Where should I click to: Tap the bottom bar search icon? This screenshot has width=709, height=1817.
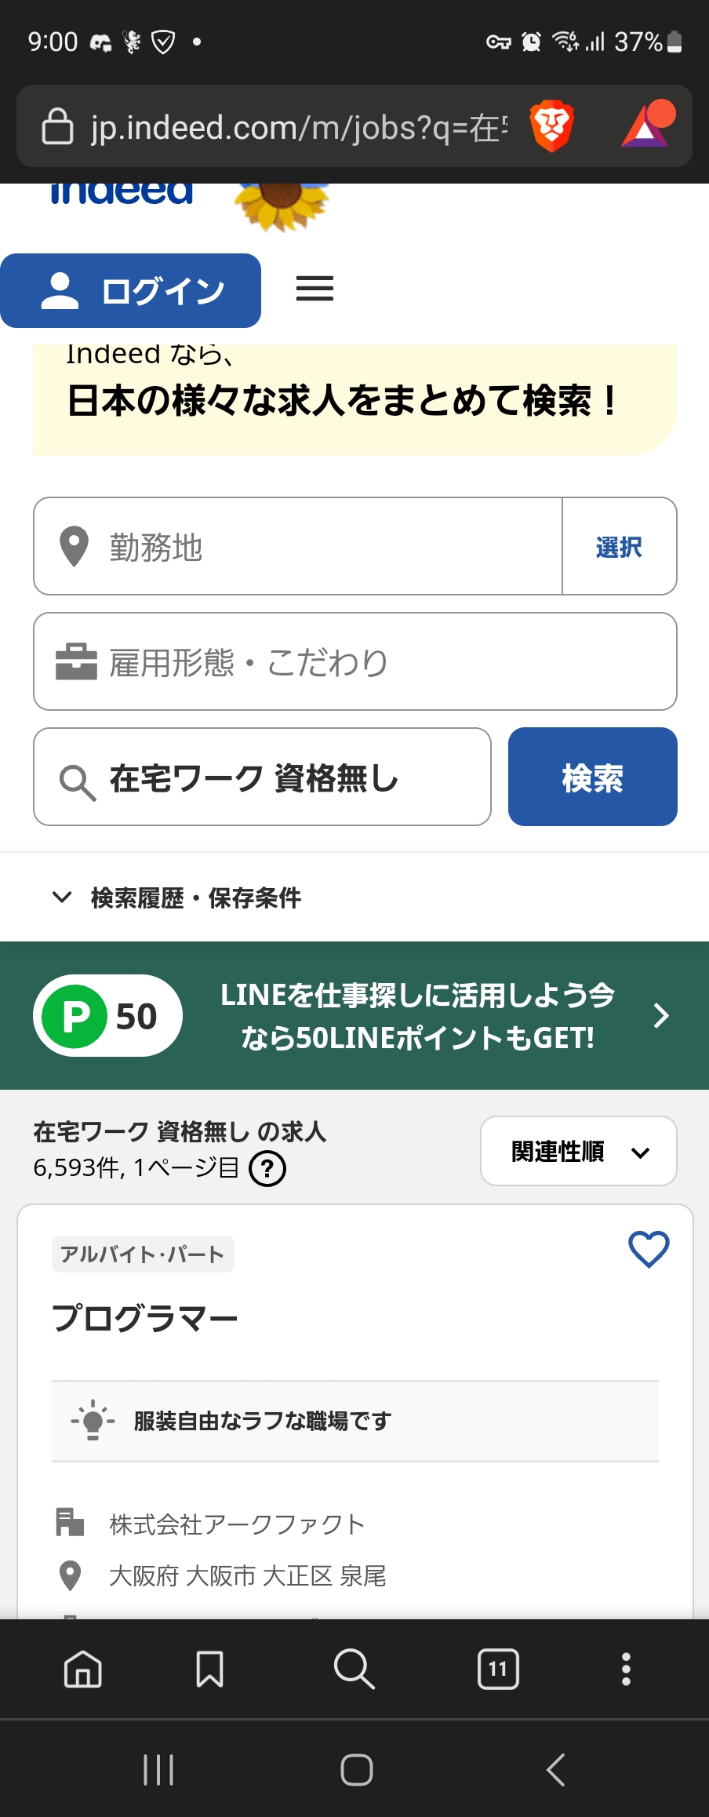pos(354,1668)
